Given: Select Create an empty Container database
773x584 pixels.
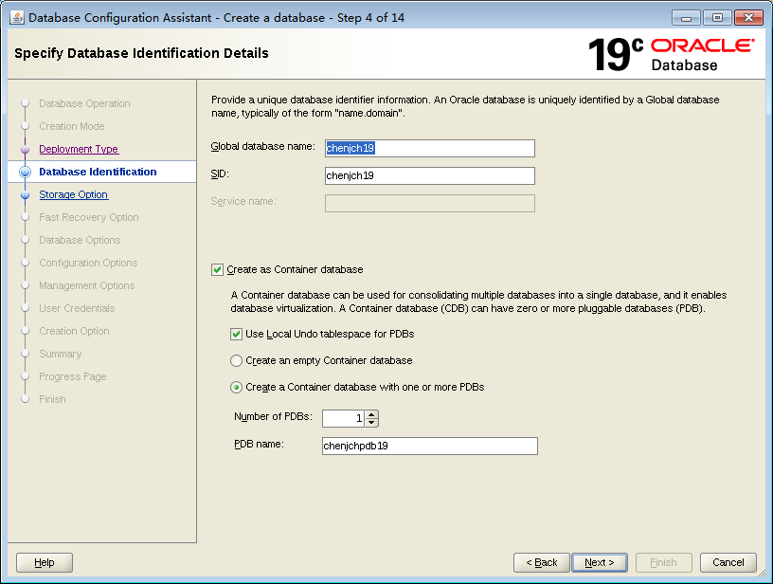Looking at the screenshot, I should tap(236, 360).
